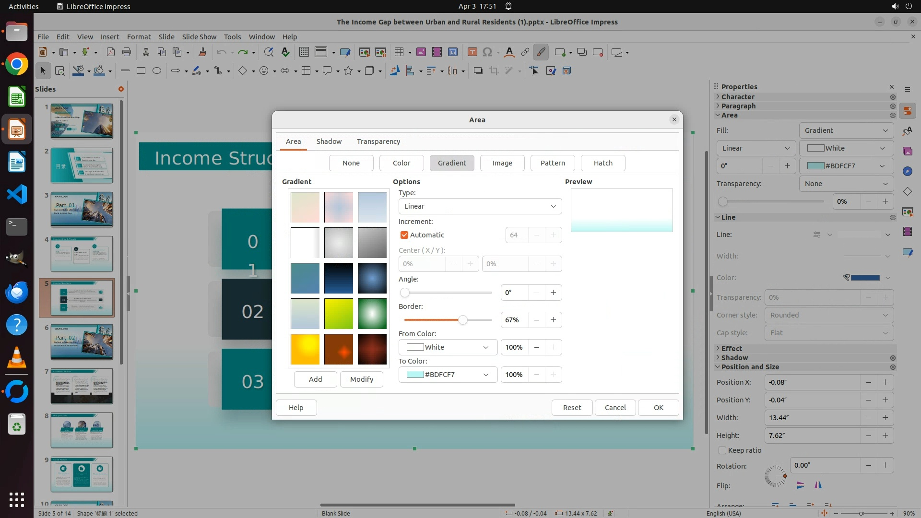The height and width of the screenshot is (518, 921).
Task: Click flip horizontally icon in Properties
Action: pyautogui.click(x=818, y=485)
